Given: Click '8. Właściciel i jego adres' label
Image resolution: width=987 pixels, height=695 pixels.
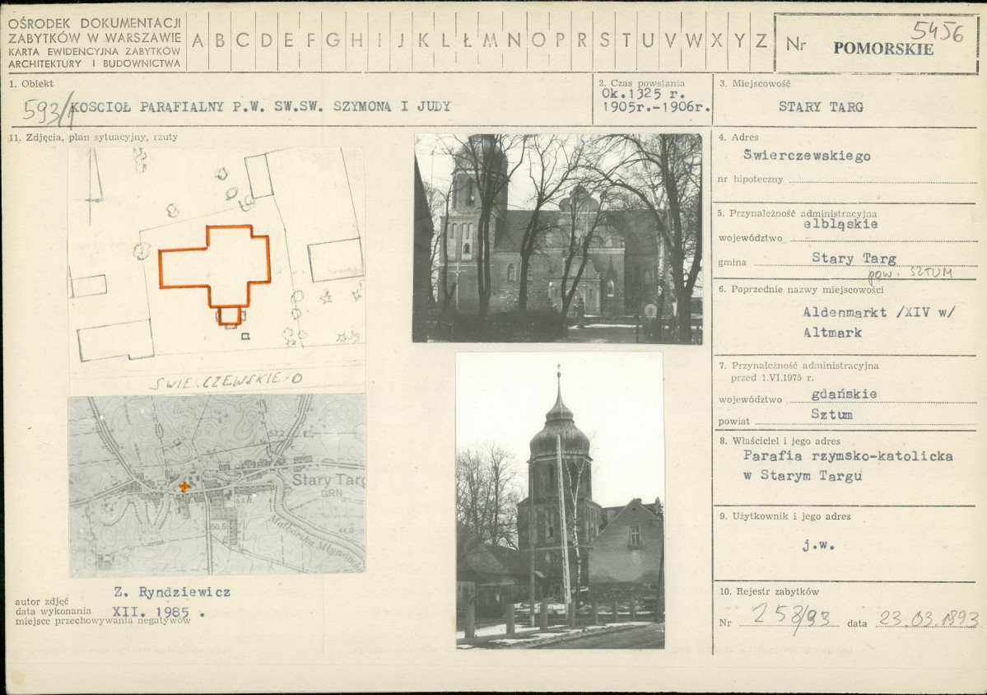Looking at the screenshot, I should [x=780, y=441].
